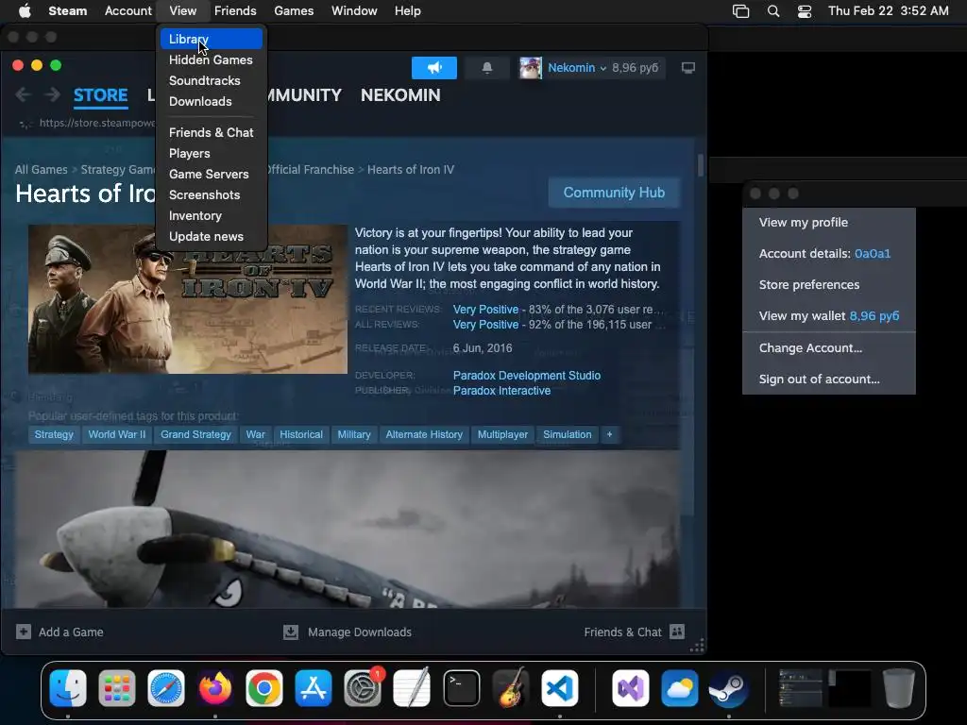
Task: Choose Downloads from the View menu
Action: (212, 102)
